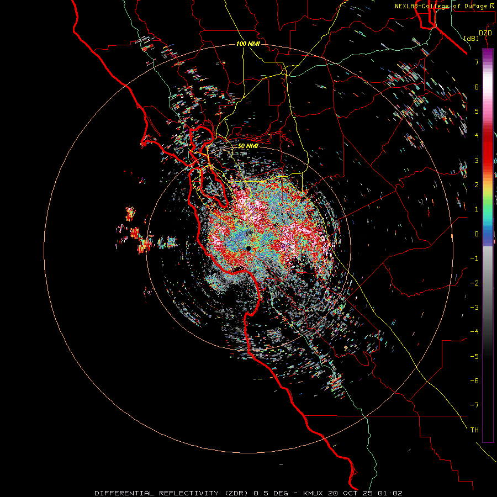This screenshot has height=497, width=497.
Task: Click the "5" tick label on the scale
Action: click(477, 111)
